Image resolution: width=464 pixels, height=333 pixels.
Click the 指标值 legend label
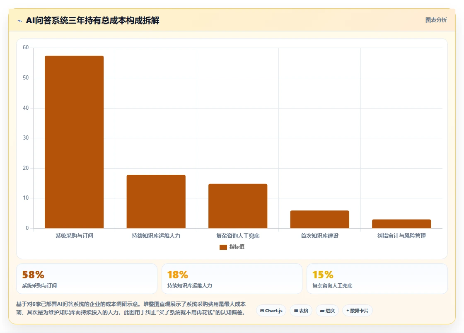click(237, 247)
